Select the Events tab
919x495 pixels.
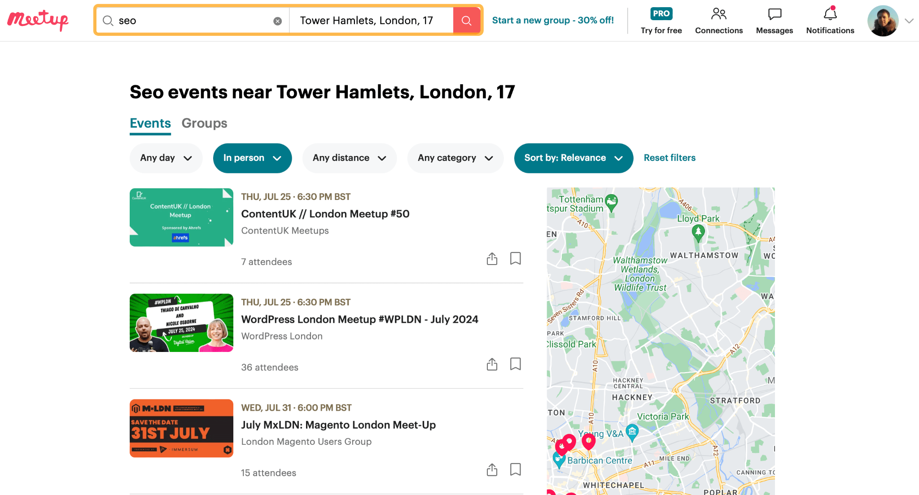(150, 123)
